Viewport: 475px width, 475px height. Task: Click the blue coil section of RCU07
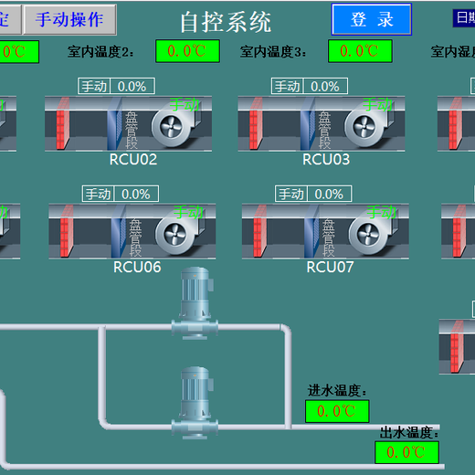coord(311,231)
